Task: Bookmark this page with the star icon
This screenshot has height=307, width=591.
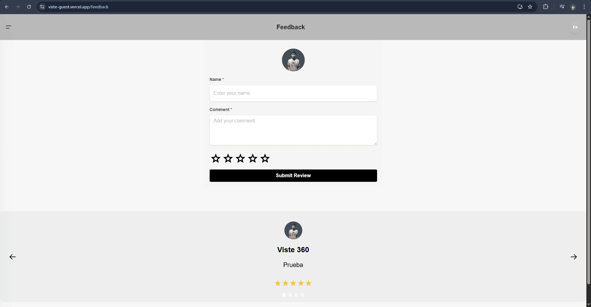Action: pyautogui.click(x=530, y=7)
